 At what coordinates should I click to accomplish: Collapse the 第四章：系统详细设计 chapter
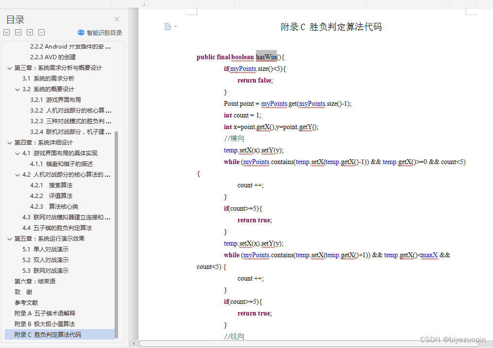10,143
